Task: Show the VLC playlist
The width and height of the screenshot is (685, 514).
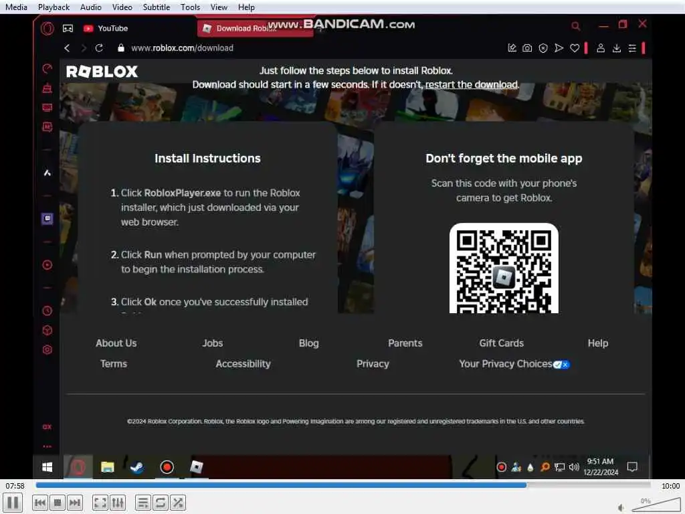Action: click(x=143, y=503)
